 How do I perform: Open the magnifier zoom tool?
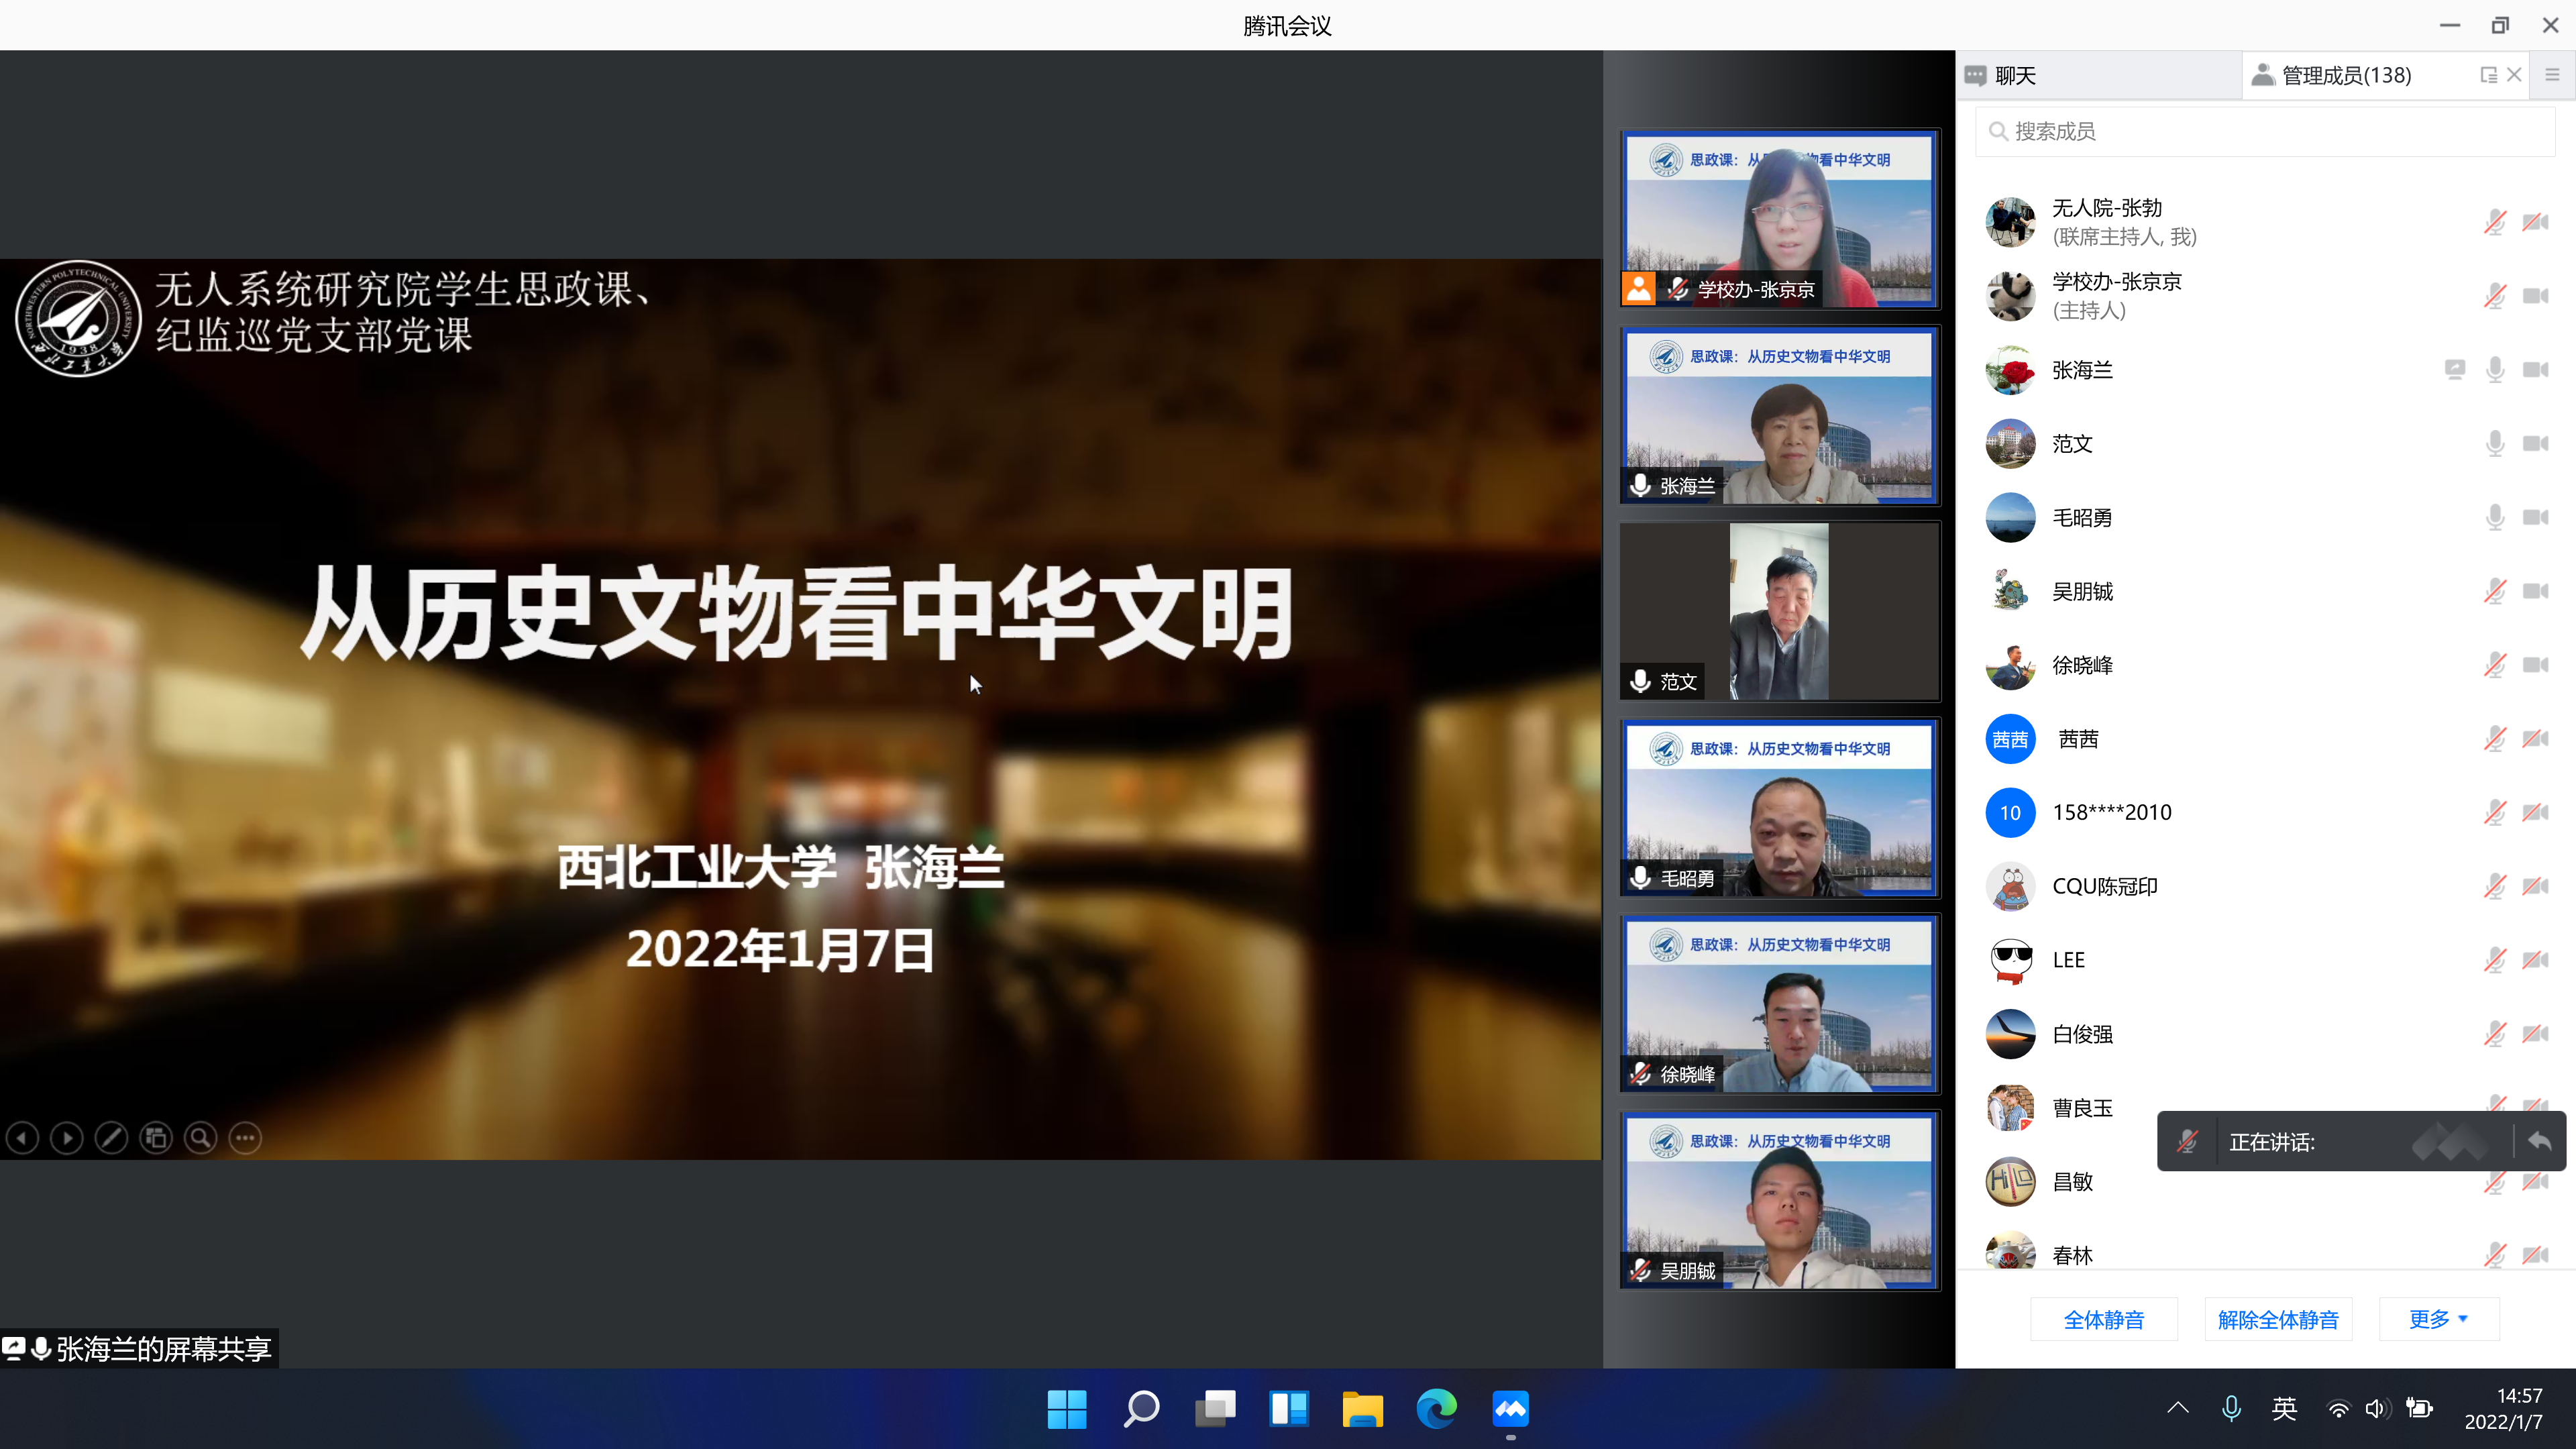click(200, 1138)
